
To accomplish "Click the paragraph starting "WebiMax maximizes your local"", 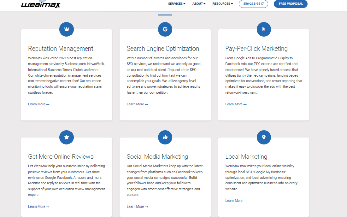I will (x=261, y=177).
